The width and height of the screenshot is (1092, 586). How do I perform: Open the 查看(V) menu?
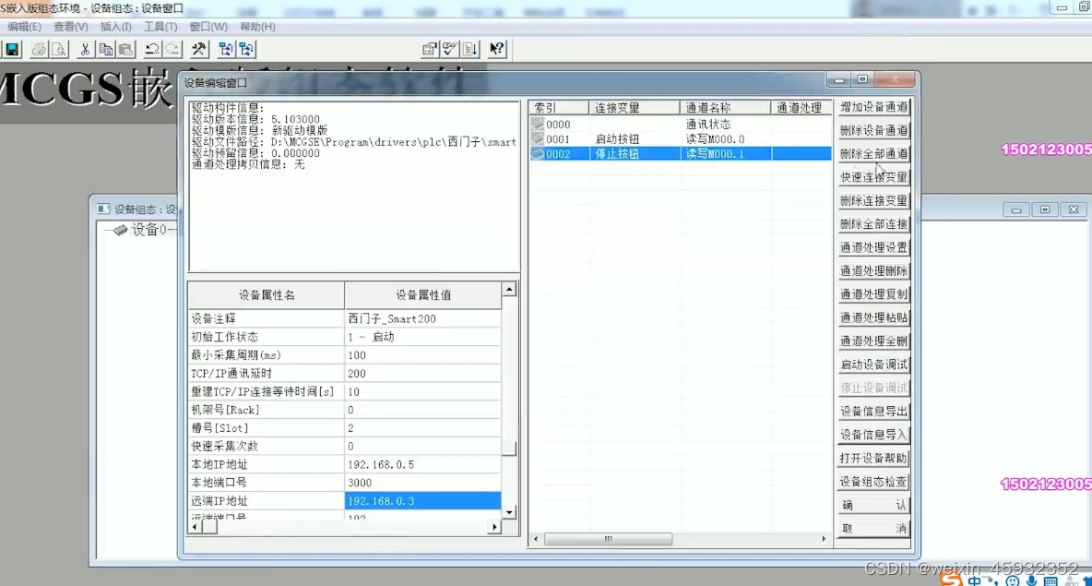pyautogui.click(x=70, y=27)
